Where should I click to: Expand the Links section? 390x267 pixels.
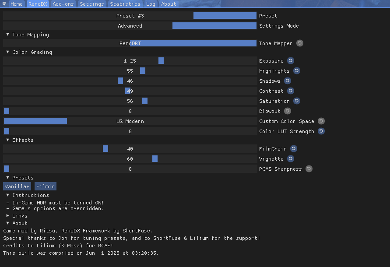point(8,216)
